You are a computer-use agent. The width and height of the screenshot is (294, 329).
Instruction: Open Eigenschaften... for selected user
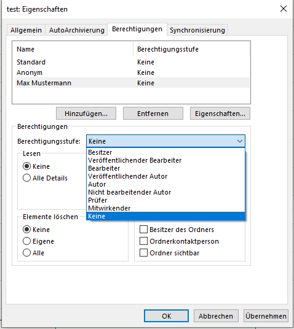(x=220, y=114)
